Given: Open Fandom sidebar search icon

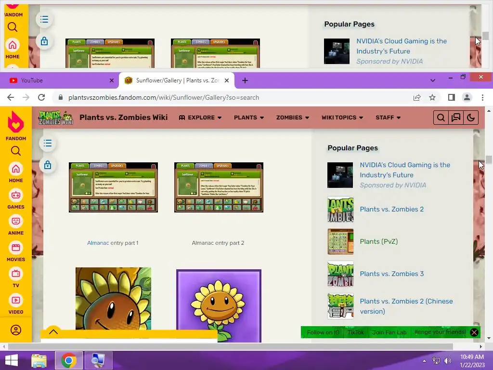Looking at the screenshot, I should pos(16,151).
